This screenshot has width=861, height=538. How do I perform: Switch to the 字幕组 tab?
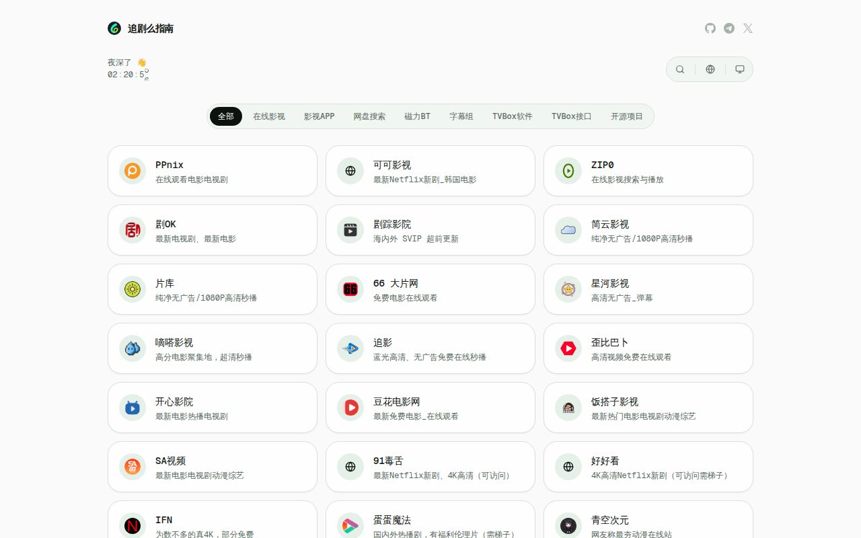click(461, 116)
